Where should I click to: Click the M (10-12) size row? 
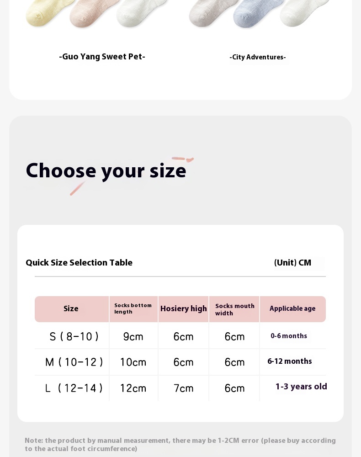(74, 362)
